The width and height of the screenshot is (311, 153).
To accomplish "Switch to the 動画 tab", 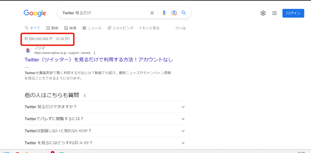I will click(52, 28).
